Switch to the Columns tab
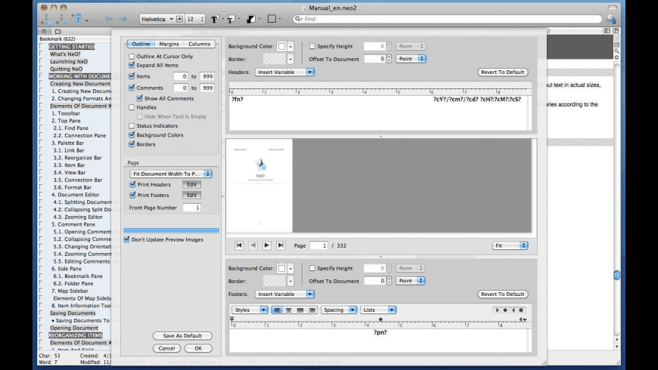658x370 pixels. pyautogui.click(x=200, y=44)
